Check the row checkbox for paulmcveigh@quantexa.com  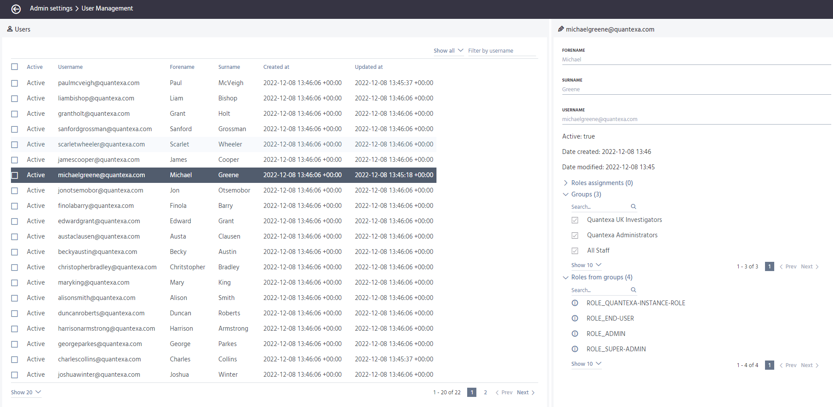point(14,82)
